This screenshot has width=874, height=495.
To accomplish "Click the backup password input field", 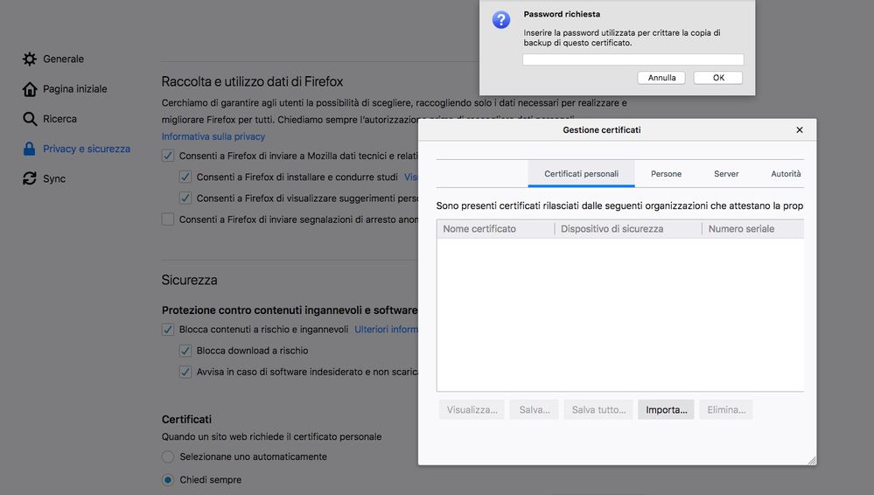I will (633, 59).
